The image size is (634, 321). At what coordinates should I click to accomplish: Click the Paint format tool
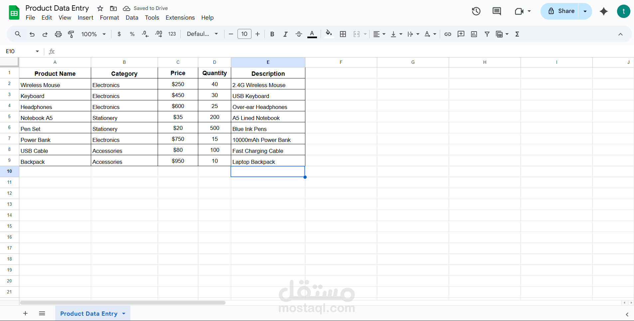[x=71, y=34]
